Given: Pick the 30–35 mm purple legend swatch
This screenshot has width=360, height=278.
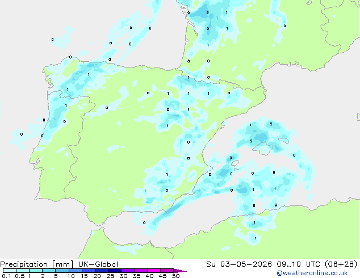Looking at the screenshot, I should coord(127,271).
